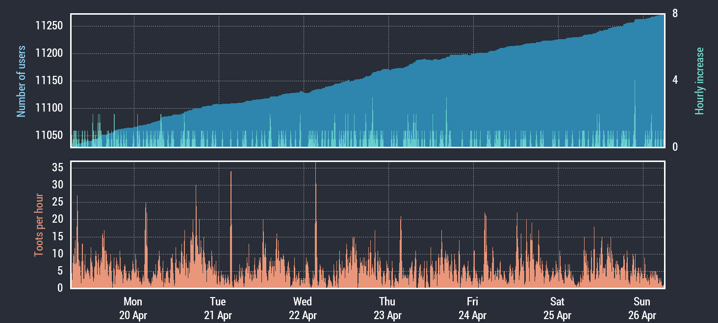Click the 8 tick on hourly increase axis
Screen dimensions: 718x323
click(x=675, y=14)
